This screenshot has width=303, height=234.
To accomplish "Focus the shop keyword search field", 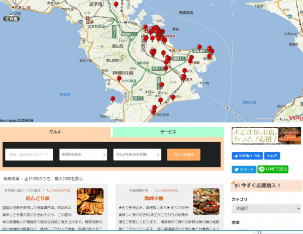I will point(29,154).
